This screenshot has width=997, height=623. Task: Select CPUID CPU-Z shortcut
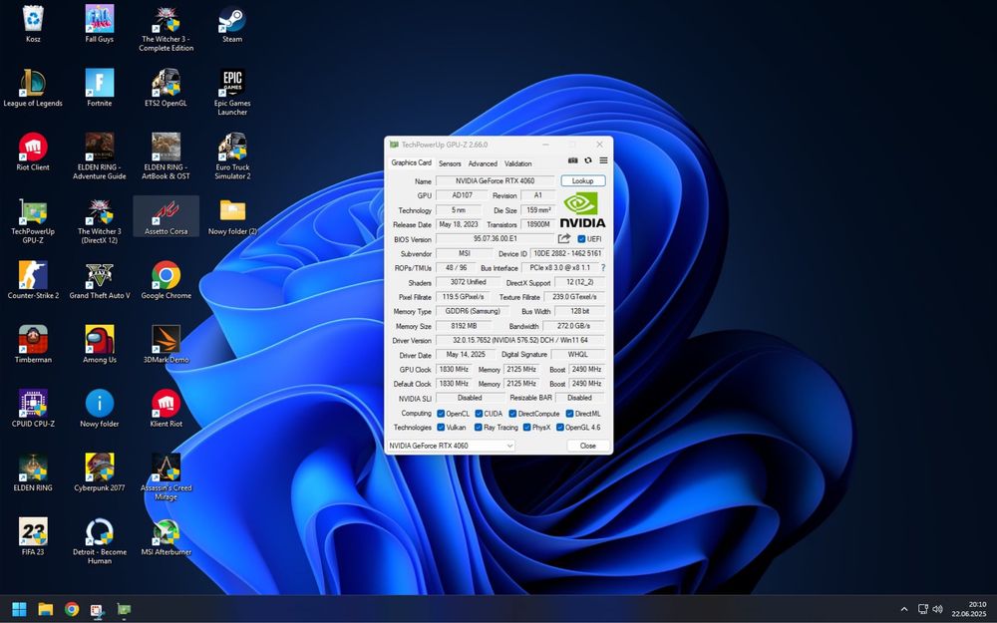tap(33, 409)
